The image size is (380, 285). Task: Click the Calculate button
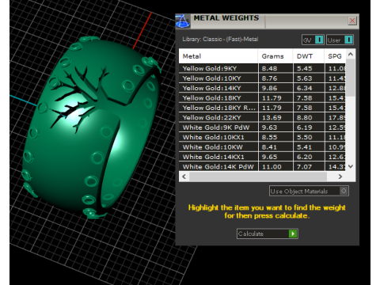[268, 234]
